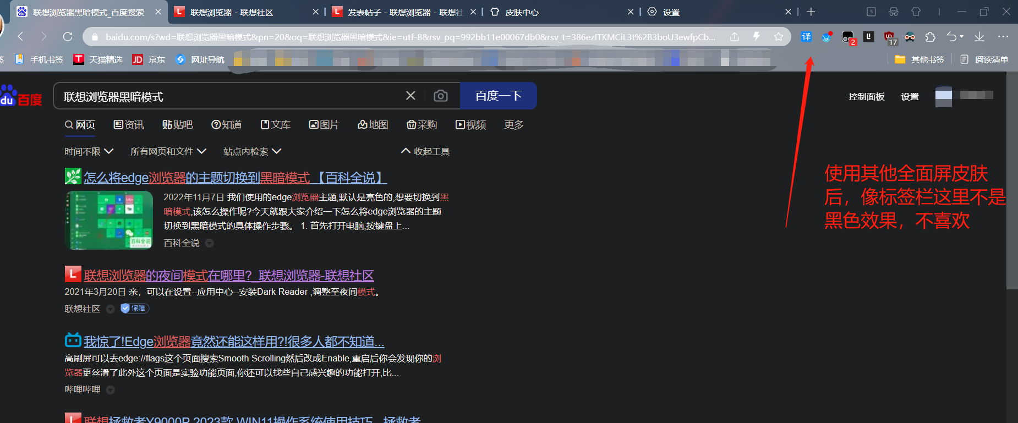The width and height of the screenshot is (1018, 423).
Task: Expand the 所有网页和文件 filter
Action: click(168, 151)
